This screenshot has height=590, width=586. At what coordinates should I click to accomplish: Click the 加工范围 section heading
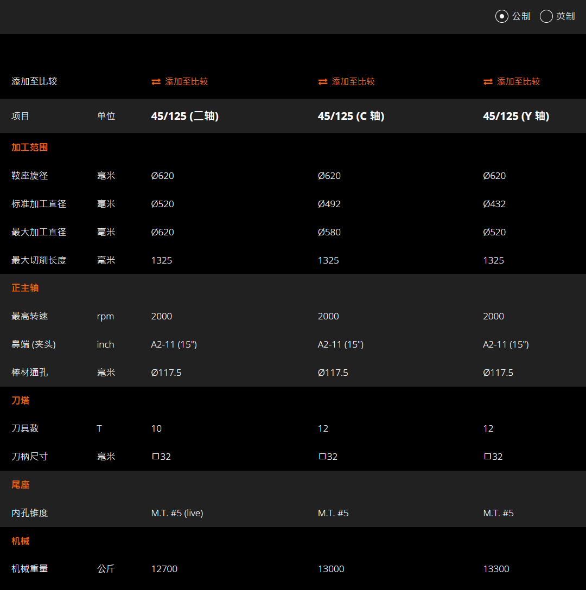click(30, 147)
